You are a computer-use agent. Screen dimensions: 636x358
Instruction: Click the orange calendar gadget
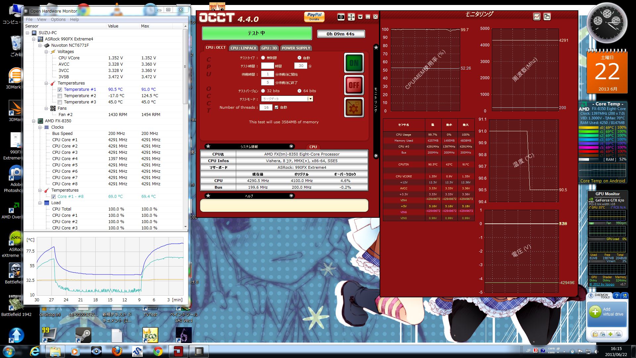(607, 72)
